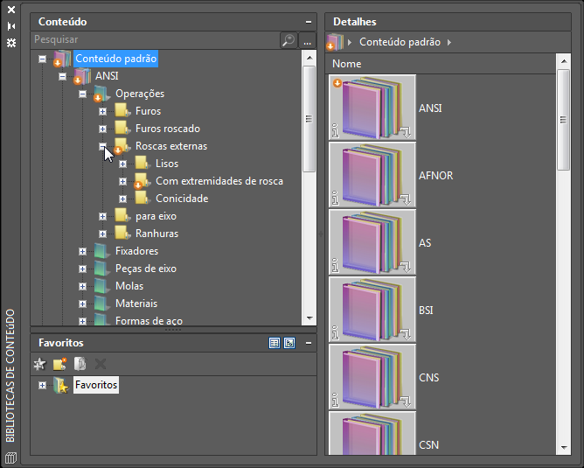
Task: Open the CNS library thumbnail
Action: 372,377
